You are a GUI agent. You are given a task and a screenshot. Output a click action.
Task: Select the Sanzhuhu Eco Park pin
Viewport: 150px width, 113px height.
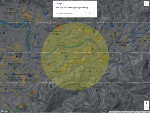pos(97,90)
